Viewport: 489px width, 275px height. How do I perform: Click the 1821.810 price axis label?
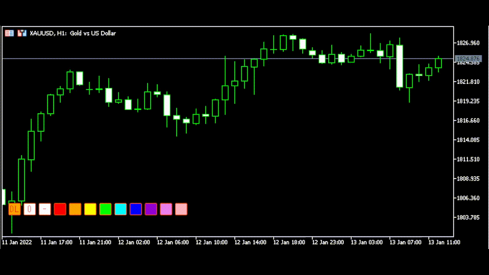(468, 82)
